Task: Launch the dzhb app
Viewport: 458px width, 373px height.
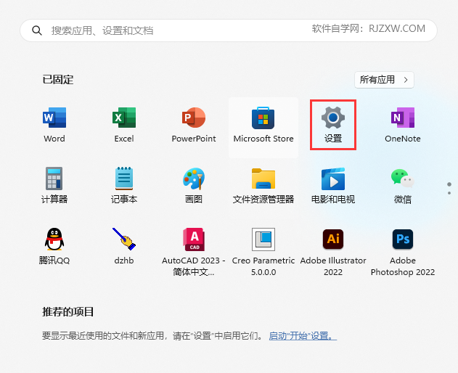Action: pyautogui.click(x=124, y=246)
